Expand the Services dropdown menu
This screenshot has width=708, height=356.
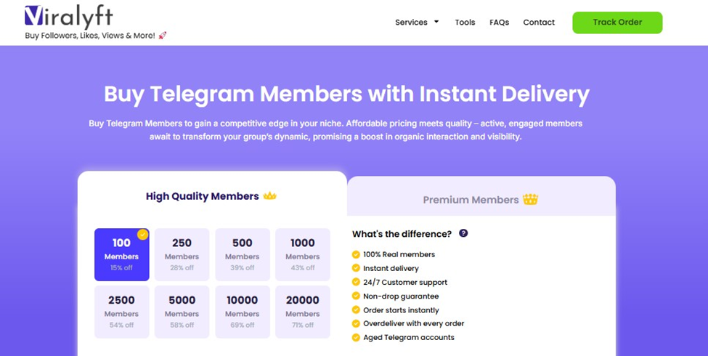tap(411, 23)
